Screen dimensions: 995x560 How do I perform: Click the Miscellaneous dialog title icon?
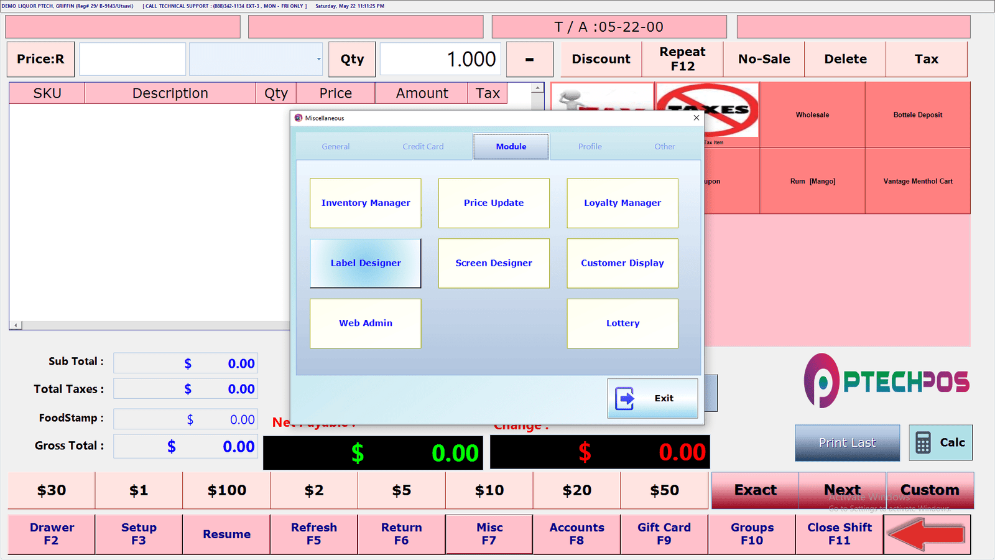[x=298, y=118]
